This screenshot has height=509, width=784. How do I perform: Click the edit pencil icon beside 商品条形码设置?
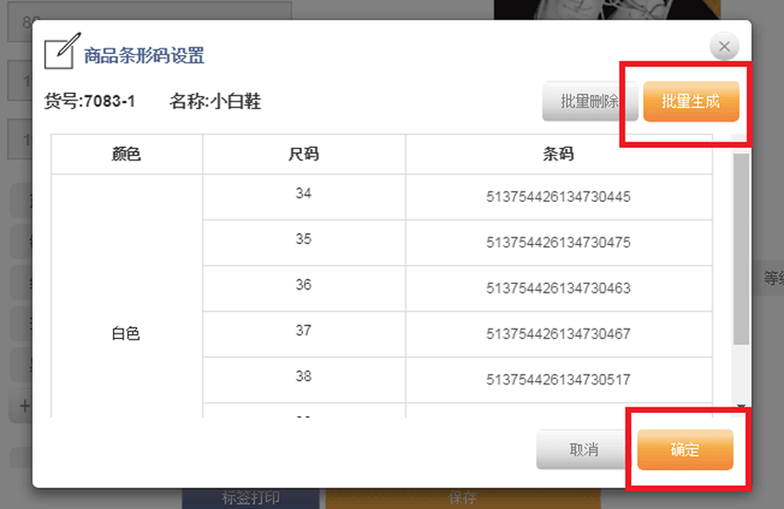59,53
